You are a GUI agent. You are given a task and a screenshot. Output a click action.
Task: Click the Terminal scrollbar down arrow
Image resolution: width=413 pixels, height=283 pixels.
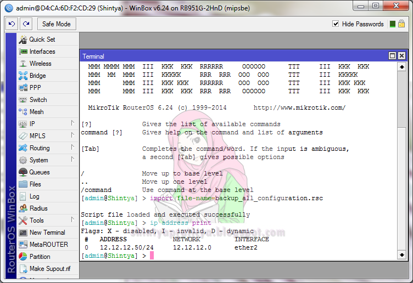coord(401,255)
